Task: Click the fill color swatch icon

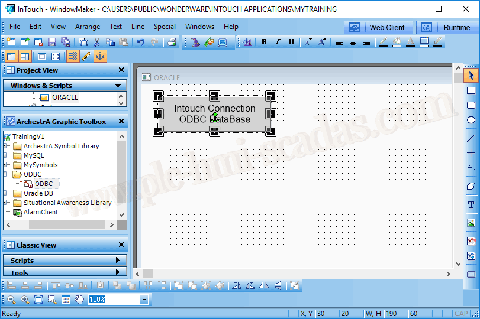Action: 397,42
